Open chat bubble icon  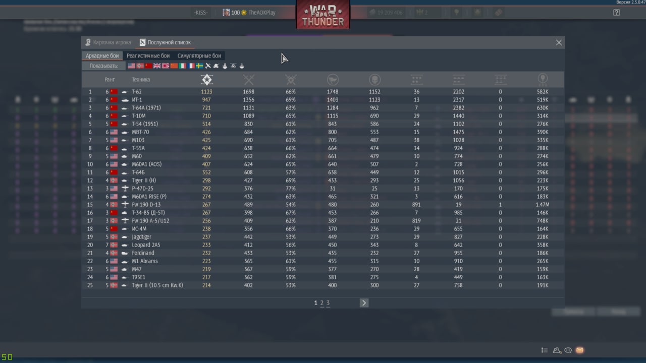568,350
